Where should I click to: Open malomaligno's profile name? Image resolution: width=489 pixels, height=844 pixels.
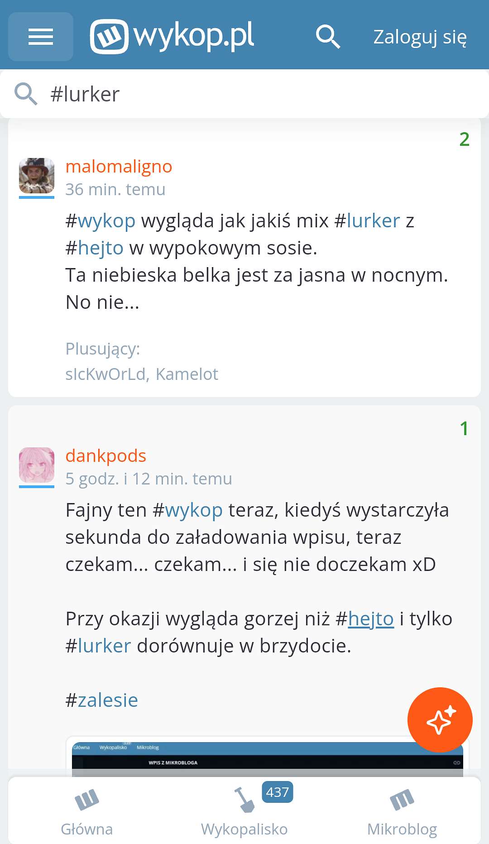pos(119,167)
